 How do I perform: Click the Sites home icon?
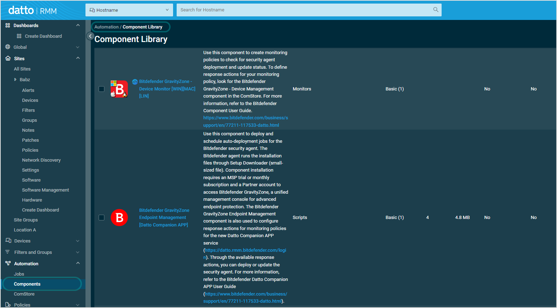7,58
